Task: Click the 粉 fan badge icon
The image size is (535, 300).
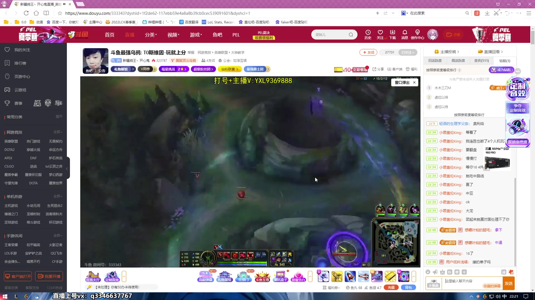Action: pos(450,272)
